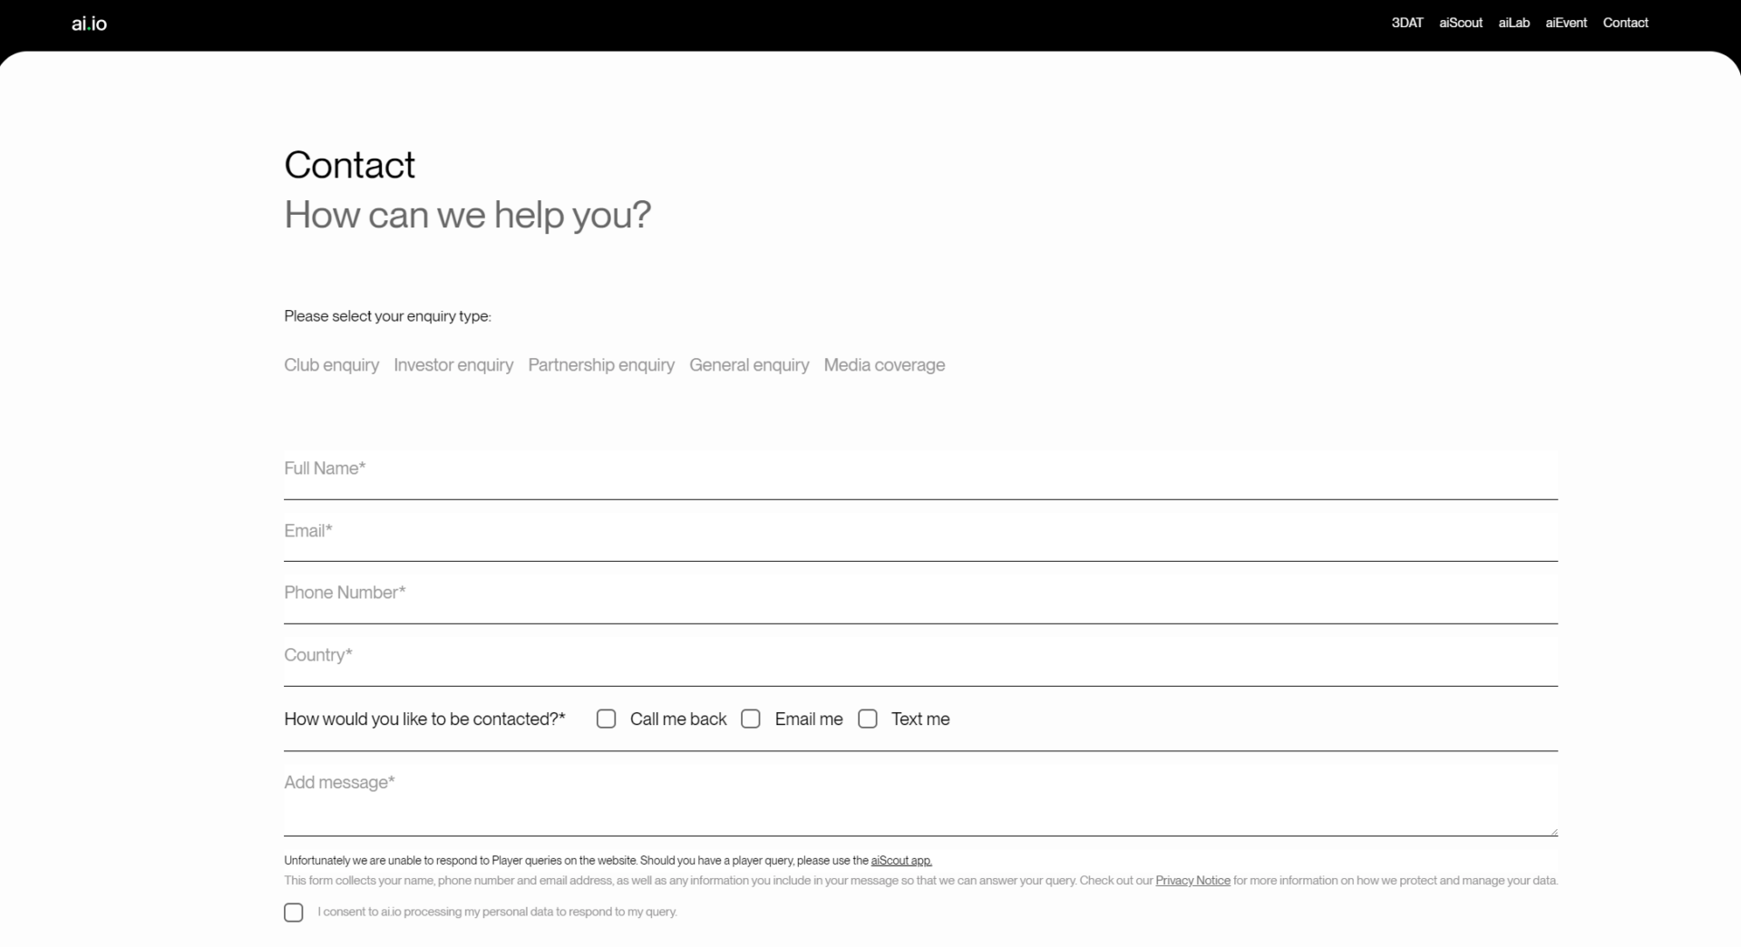Focus the Full Name input field
Screen dimensions: 1741x947
920,475
